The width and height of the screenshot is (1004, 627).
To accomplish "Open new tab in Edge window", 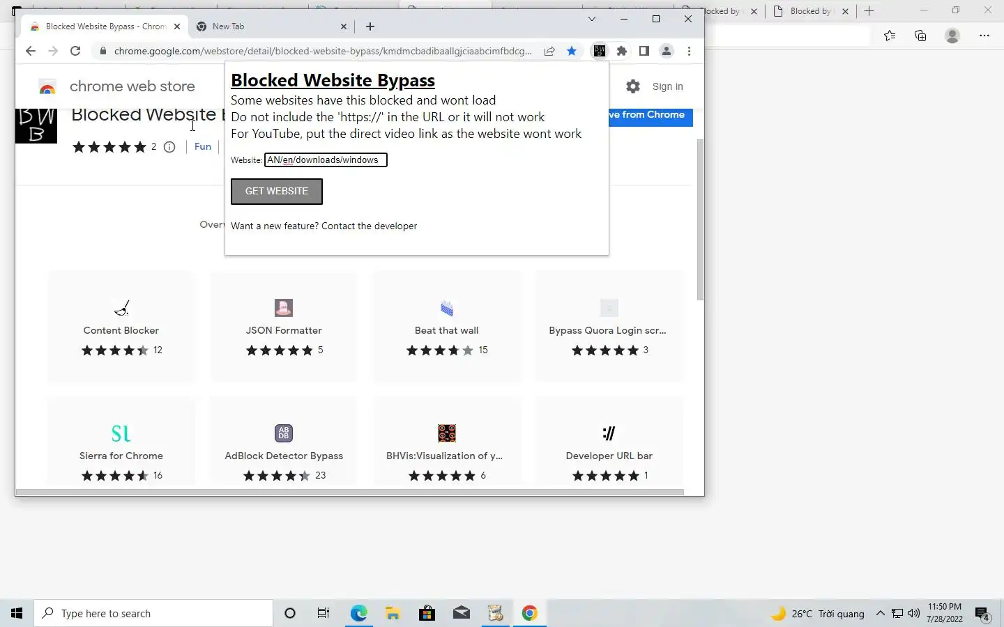I will [869, 11].
